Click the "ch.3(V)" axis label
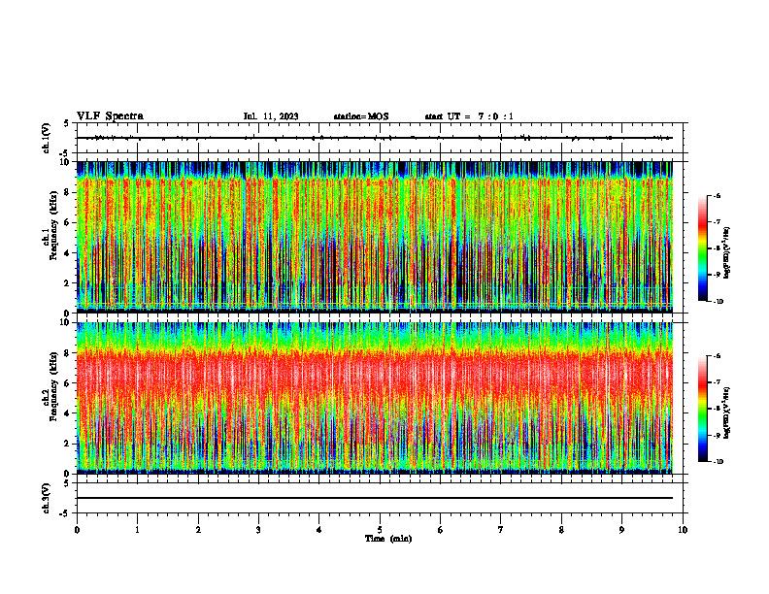Viewport: 769px width, 594px height. (47, 498)
